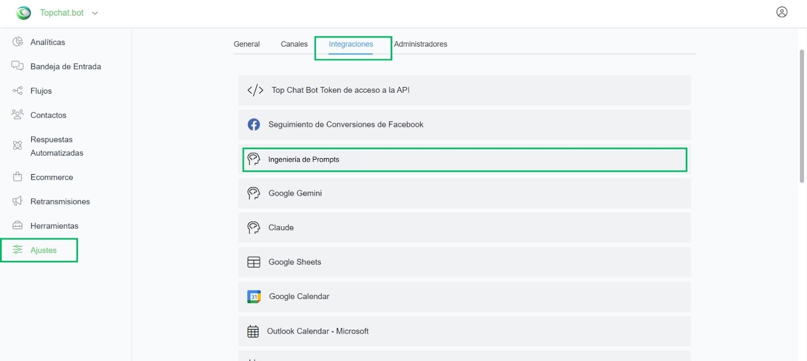
Task: Click the API code brackets icon
Action: 255,90
